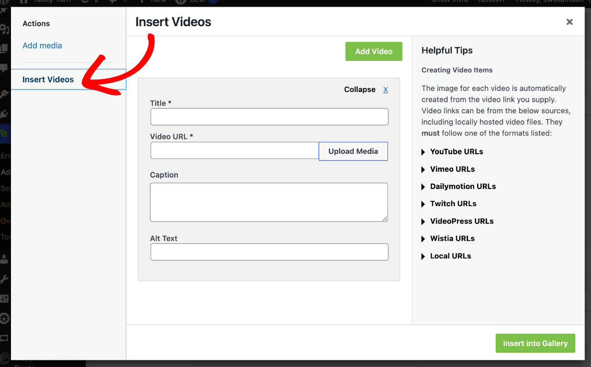Viewport: 591px width, 367px height.
Task: Focus the Alt Text field
Action: [x=269, y=252]
